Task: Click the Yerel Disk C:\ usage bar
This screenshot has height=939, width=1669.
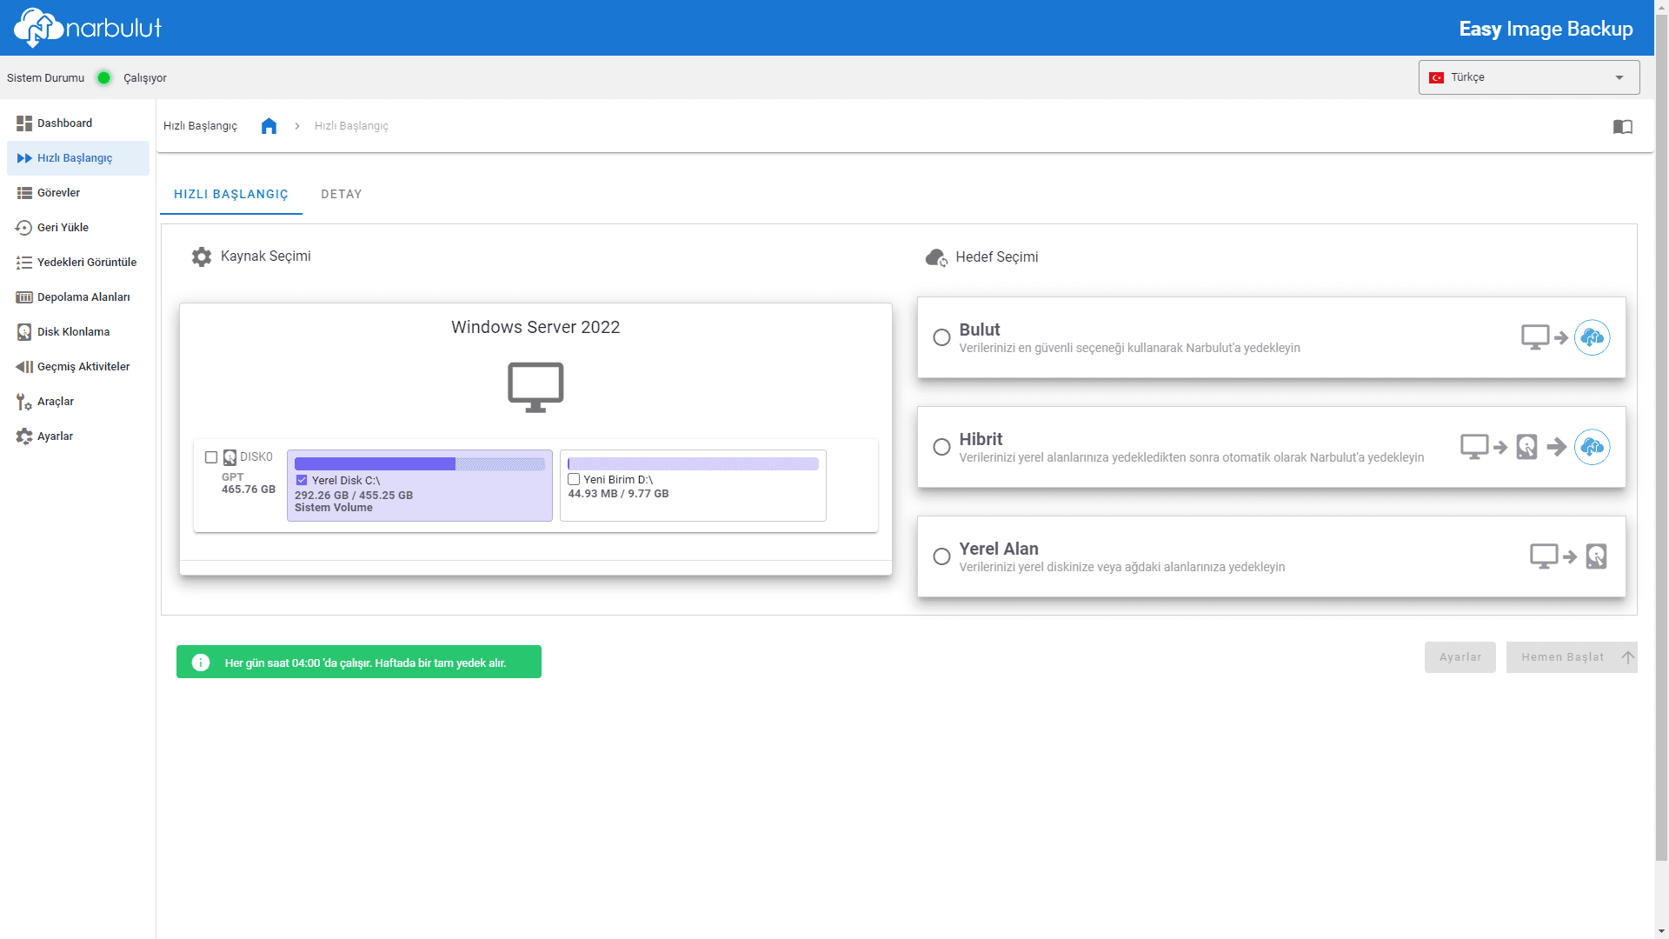Action: [419, 464]
